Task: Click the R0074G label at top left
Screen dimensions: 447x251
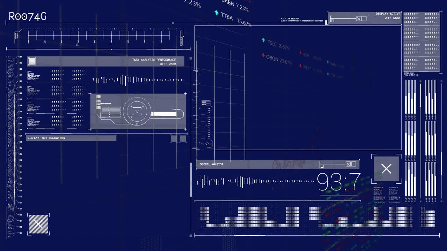Action: 27,16
